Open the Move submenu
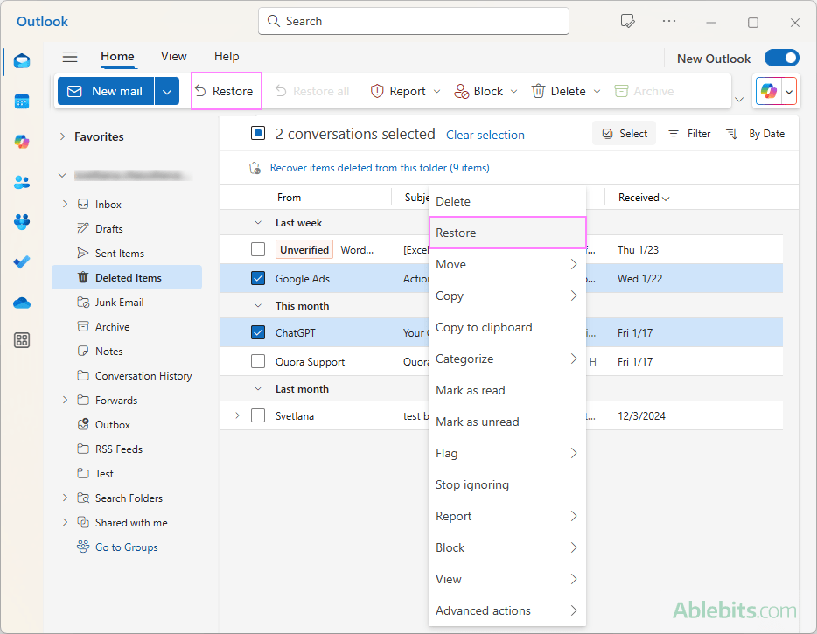Viewport: 817px width, 634px height. 507,264
